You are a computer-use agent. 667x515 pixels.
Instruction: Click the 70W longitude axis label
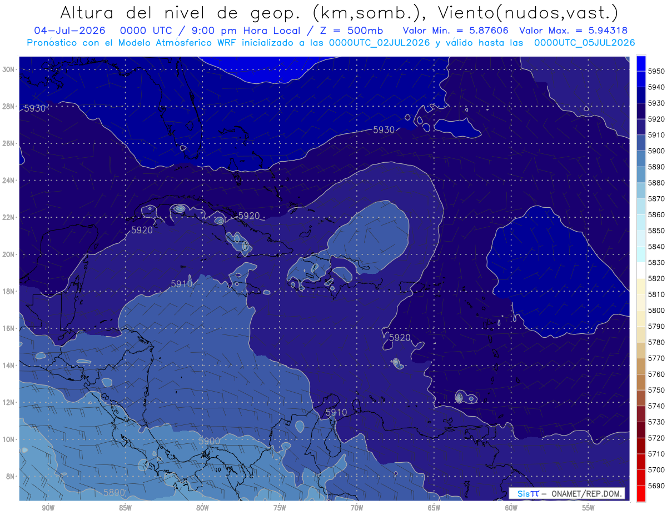(357, 508)
